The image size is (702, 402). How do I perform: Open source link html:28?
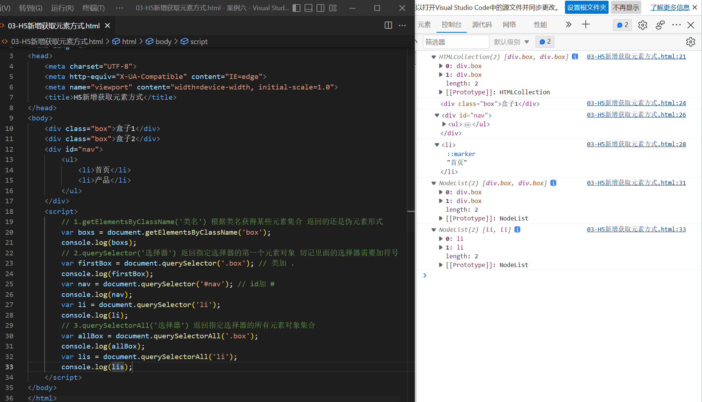click(636, 144)
